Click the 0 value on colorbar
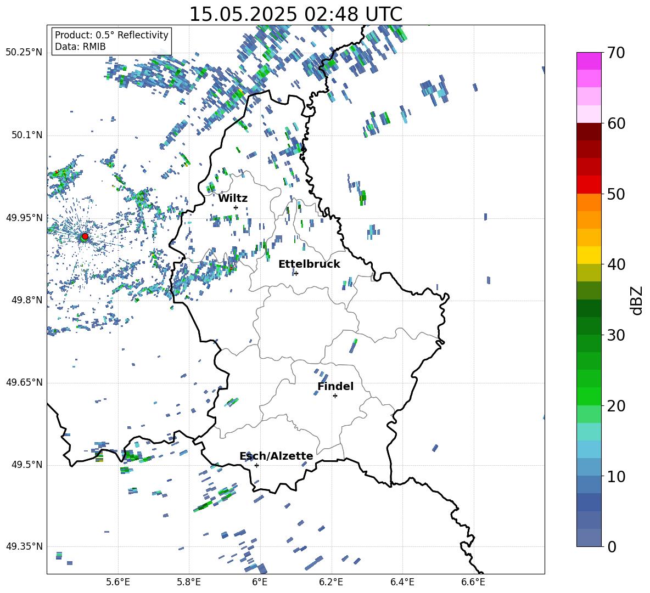The width and height of the screenshot is (650, 593). (612, 546)
